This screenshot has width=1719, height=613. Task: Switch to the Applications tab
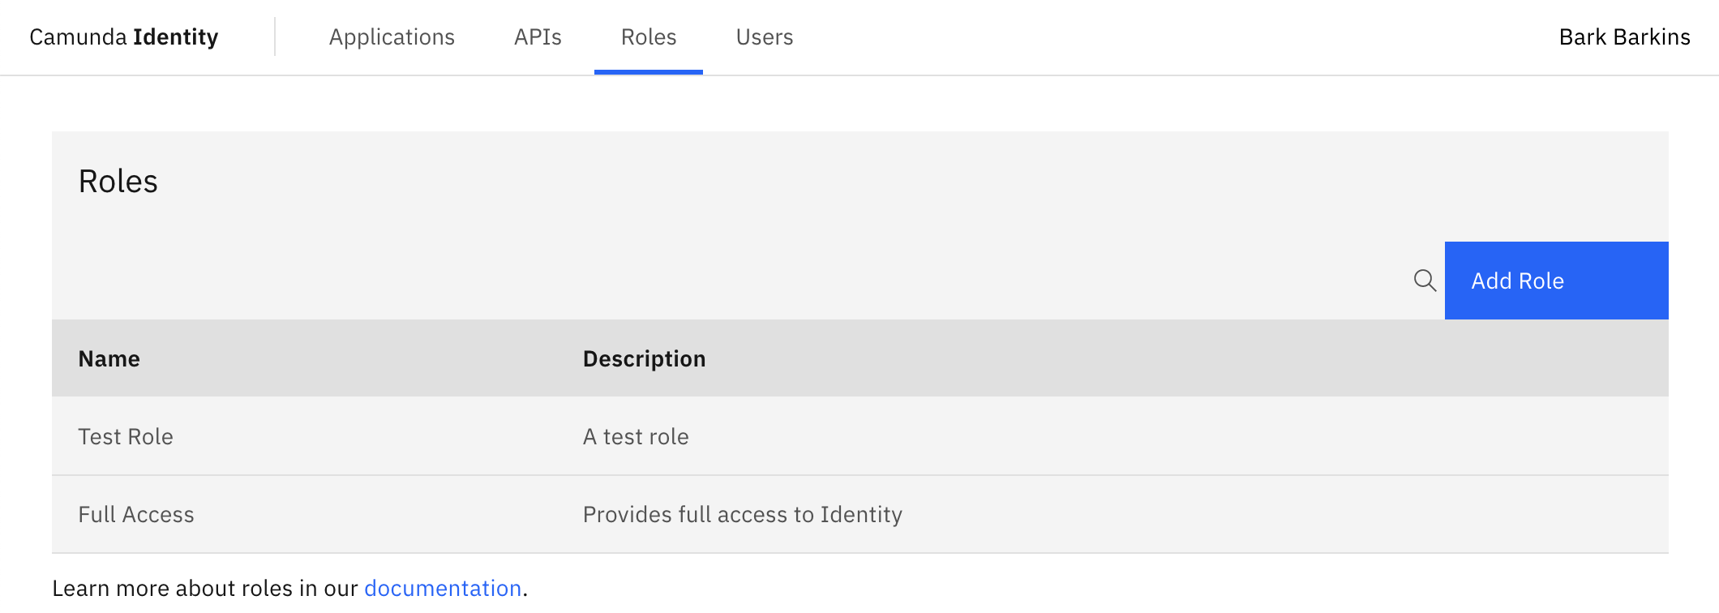pyautogui.click(x=392, y=37)
